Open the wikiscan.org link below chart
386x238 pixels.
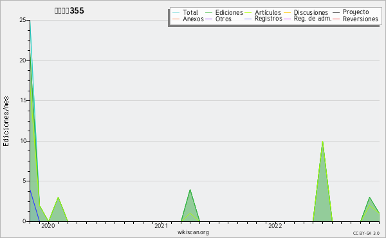[x=193, y=232]
